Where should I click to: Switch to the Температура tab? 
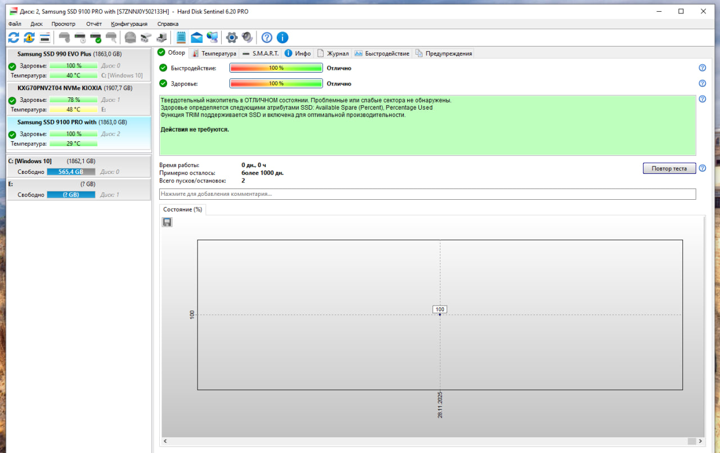tap(214, 53)
